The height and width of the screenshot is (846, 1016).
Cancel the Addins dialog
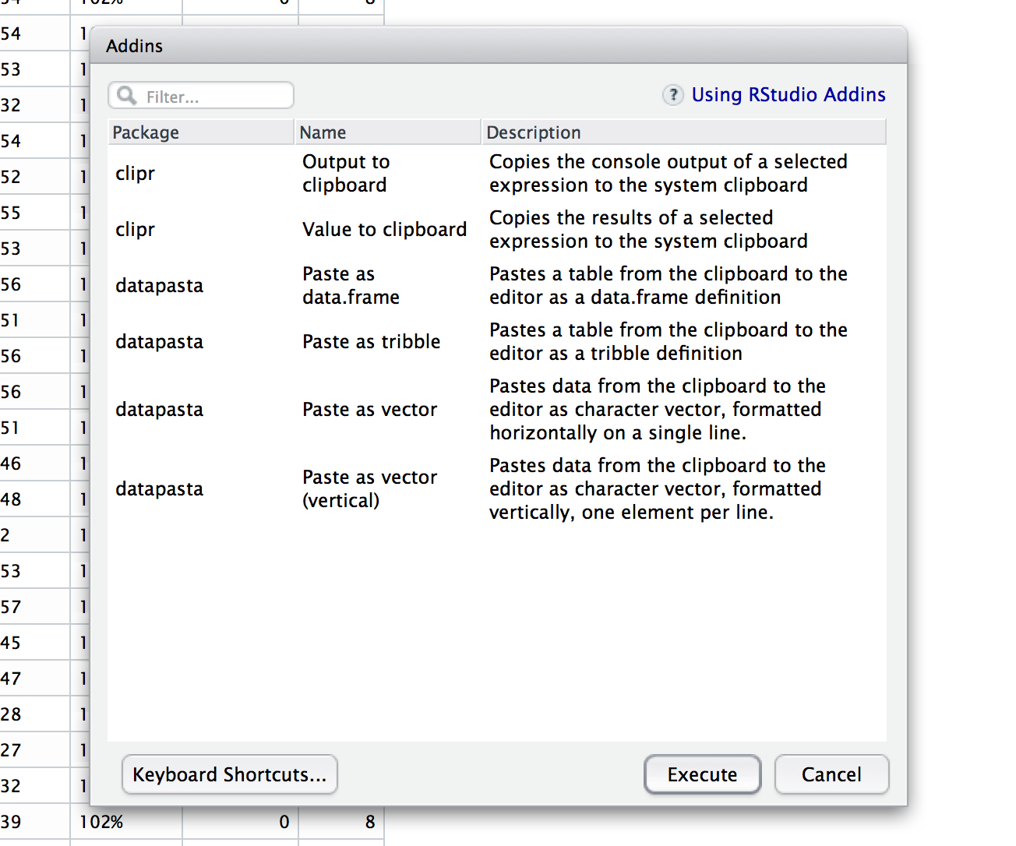click(831, 774)
